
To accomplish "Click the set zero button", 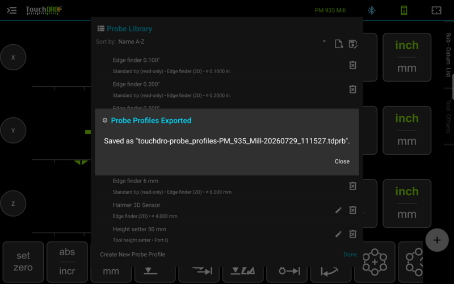I will (x=23, y=262).
